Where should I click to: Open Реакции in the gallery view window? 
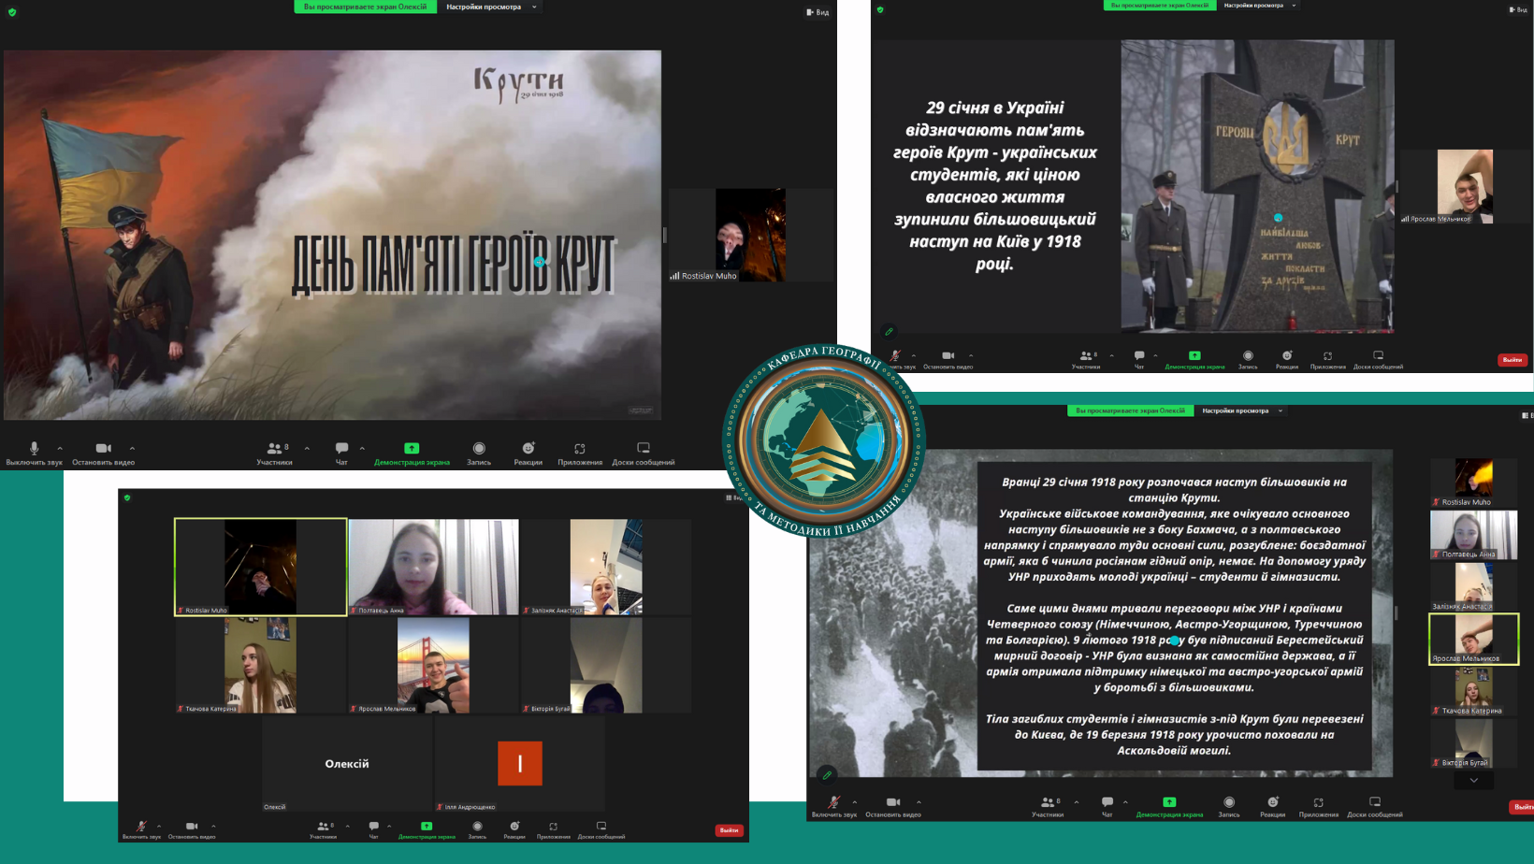pos(514,829)
